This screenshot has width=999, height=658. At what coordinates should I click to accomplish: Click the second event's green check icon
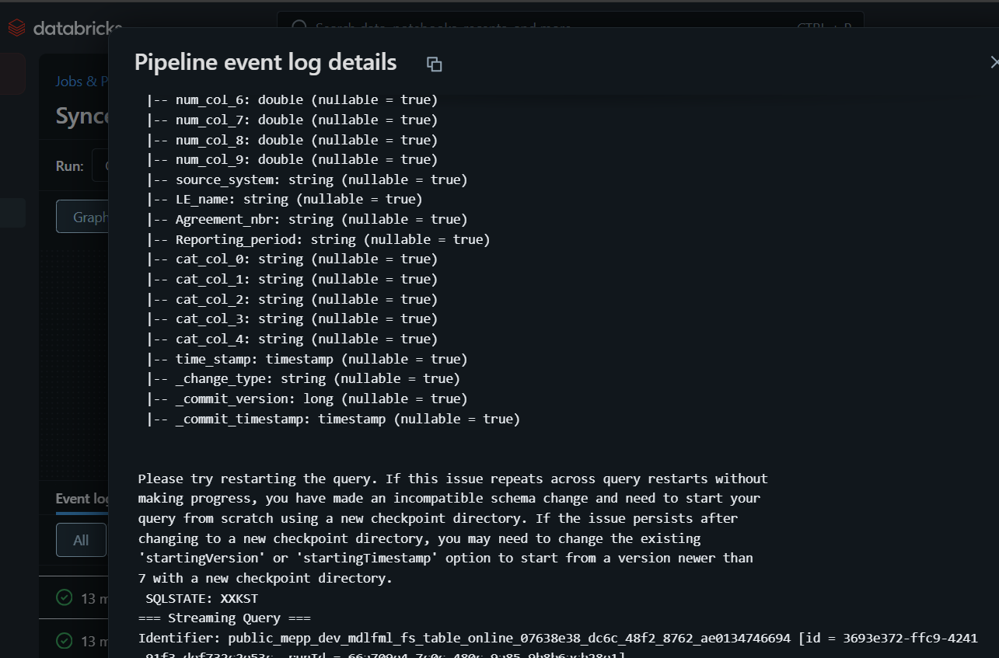(65, 641)
